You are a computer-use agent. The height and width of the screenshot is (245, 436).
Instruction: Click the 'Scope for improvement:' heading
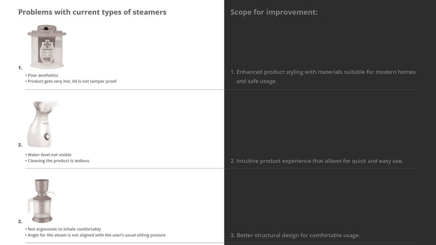[274, 12]
